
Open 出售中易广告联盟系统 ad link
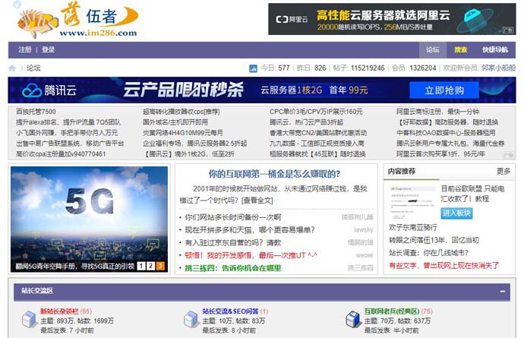(x=70, y=144)
